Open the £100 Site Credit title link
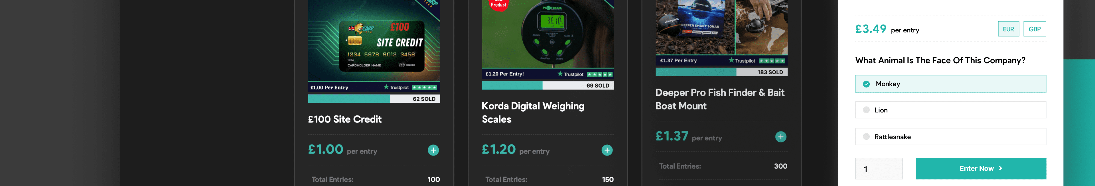Viewport: 1095px width, 186px height. coord(345,119)
